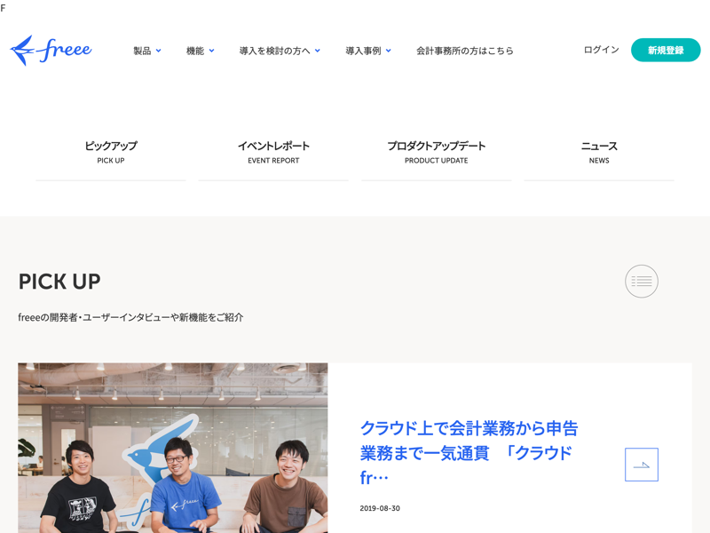
Task: Expand the 機能 dropdown menu
Action: point(201,51)
